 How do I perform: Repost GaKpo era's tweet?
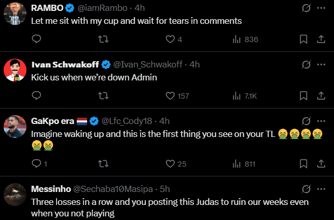(x=103, y=164)
